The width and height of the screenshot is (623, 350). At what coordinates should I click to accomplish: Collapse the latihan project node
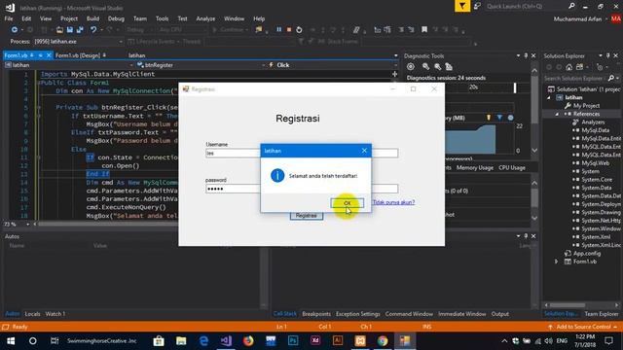tap(549, 97)
